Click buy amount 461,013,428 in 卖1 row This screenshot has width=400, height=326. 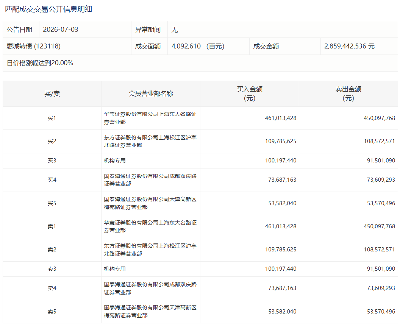281,226
